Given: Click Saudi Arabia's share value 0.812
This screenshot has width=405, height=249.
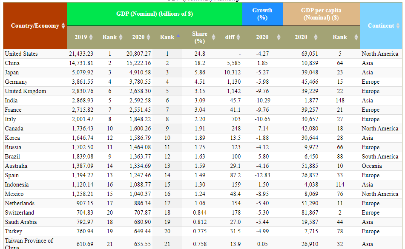Looking at the screenshot, I should pos(200,222).
